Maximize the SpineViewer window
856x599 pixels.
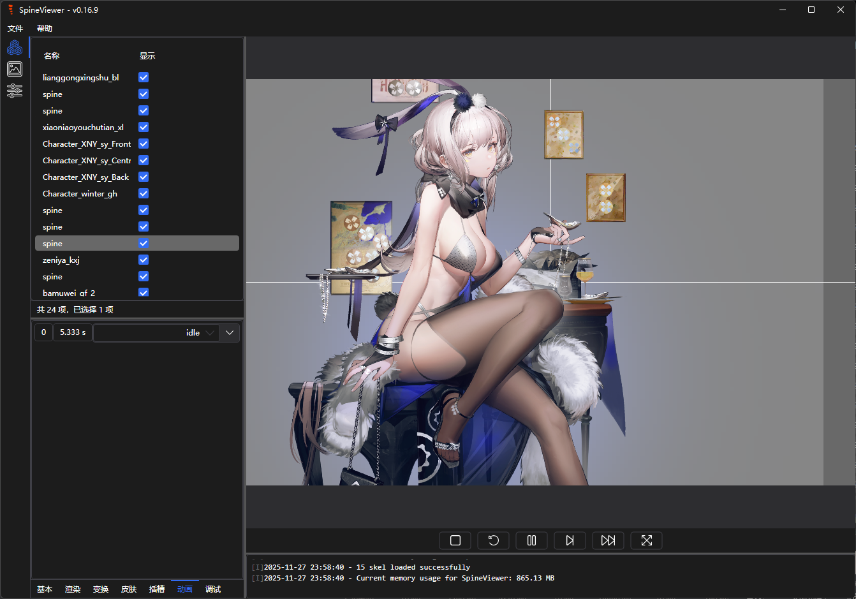pyautogui.click(x=811, y=10)
